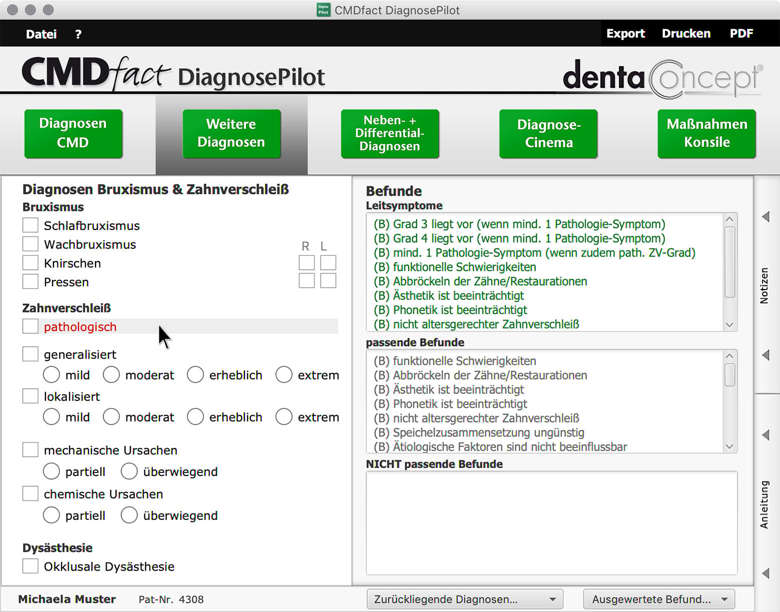Click the scroll up arrow in passende Befunde list
This screenshot has width=780, height=612.
coord(729,355)
